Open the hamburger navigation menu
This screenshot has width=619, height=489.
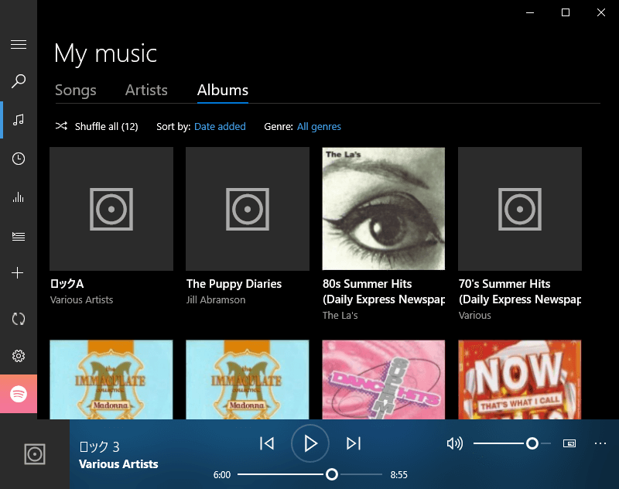point(18,44)
